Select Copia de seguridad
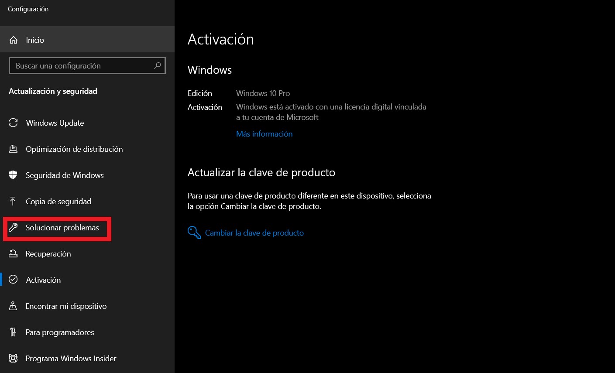This screenshot has height=373, width=615. (87, 202)
